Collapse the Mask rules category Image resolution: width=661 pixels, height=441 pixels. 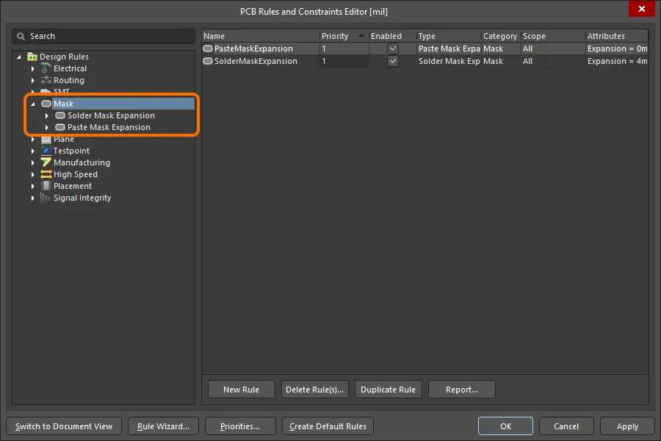(x=33, y=104)
